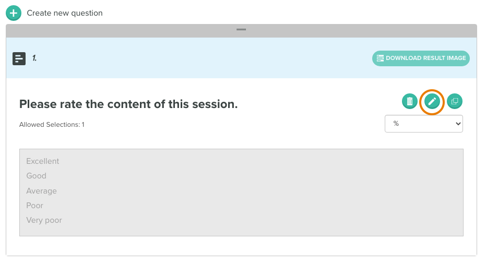Choose the Very poor answer option

44,220
